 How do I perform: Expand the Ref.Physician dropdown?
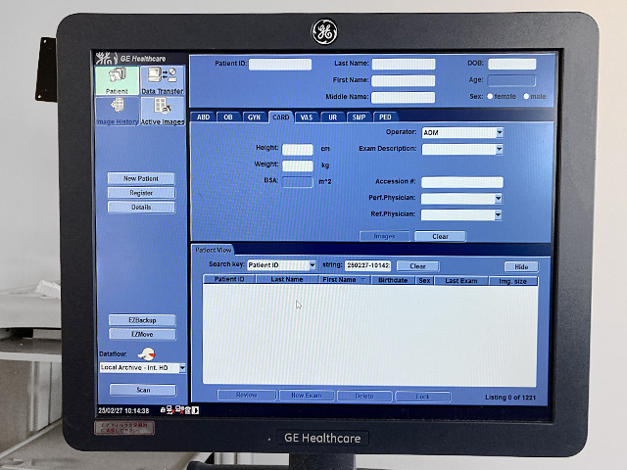498,215
